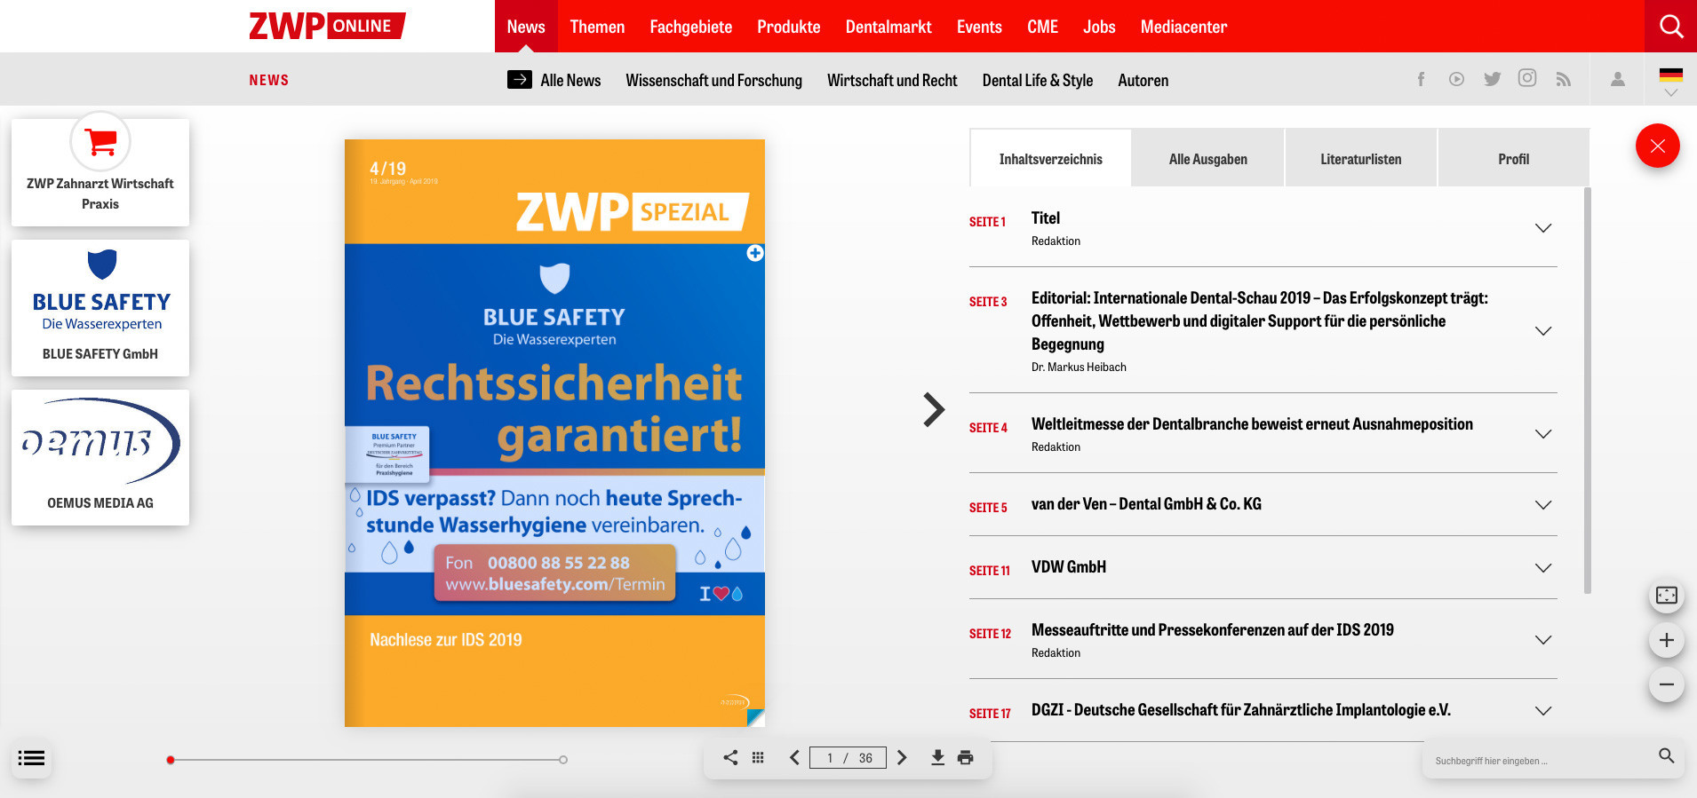Open the Produkte menu item
The height and width of the screenshot is (798, 1697).
click(x=789, y=26)
